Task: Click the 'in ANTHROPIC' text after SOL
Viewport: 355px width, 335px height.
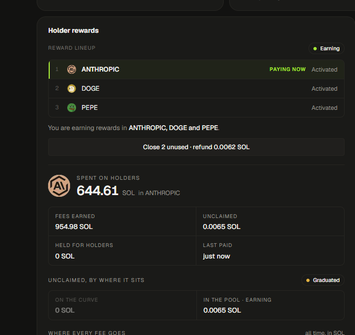Action: tap(159, 193)
